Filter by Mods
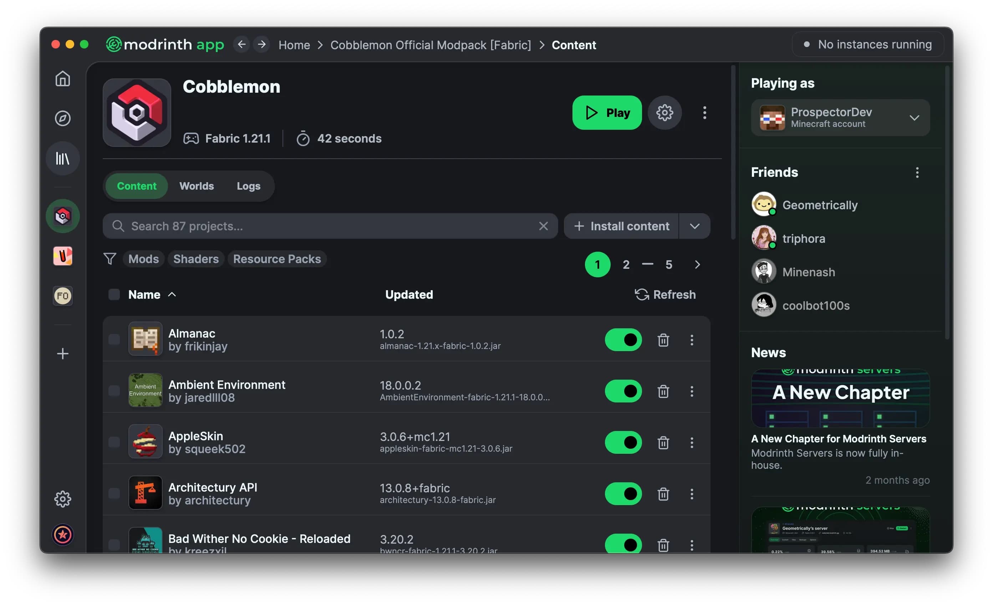 tap(143, 259)
